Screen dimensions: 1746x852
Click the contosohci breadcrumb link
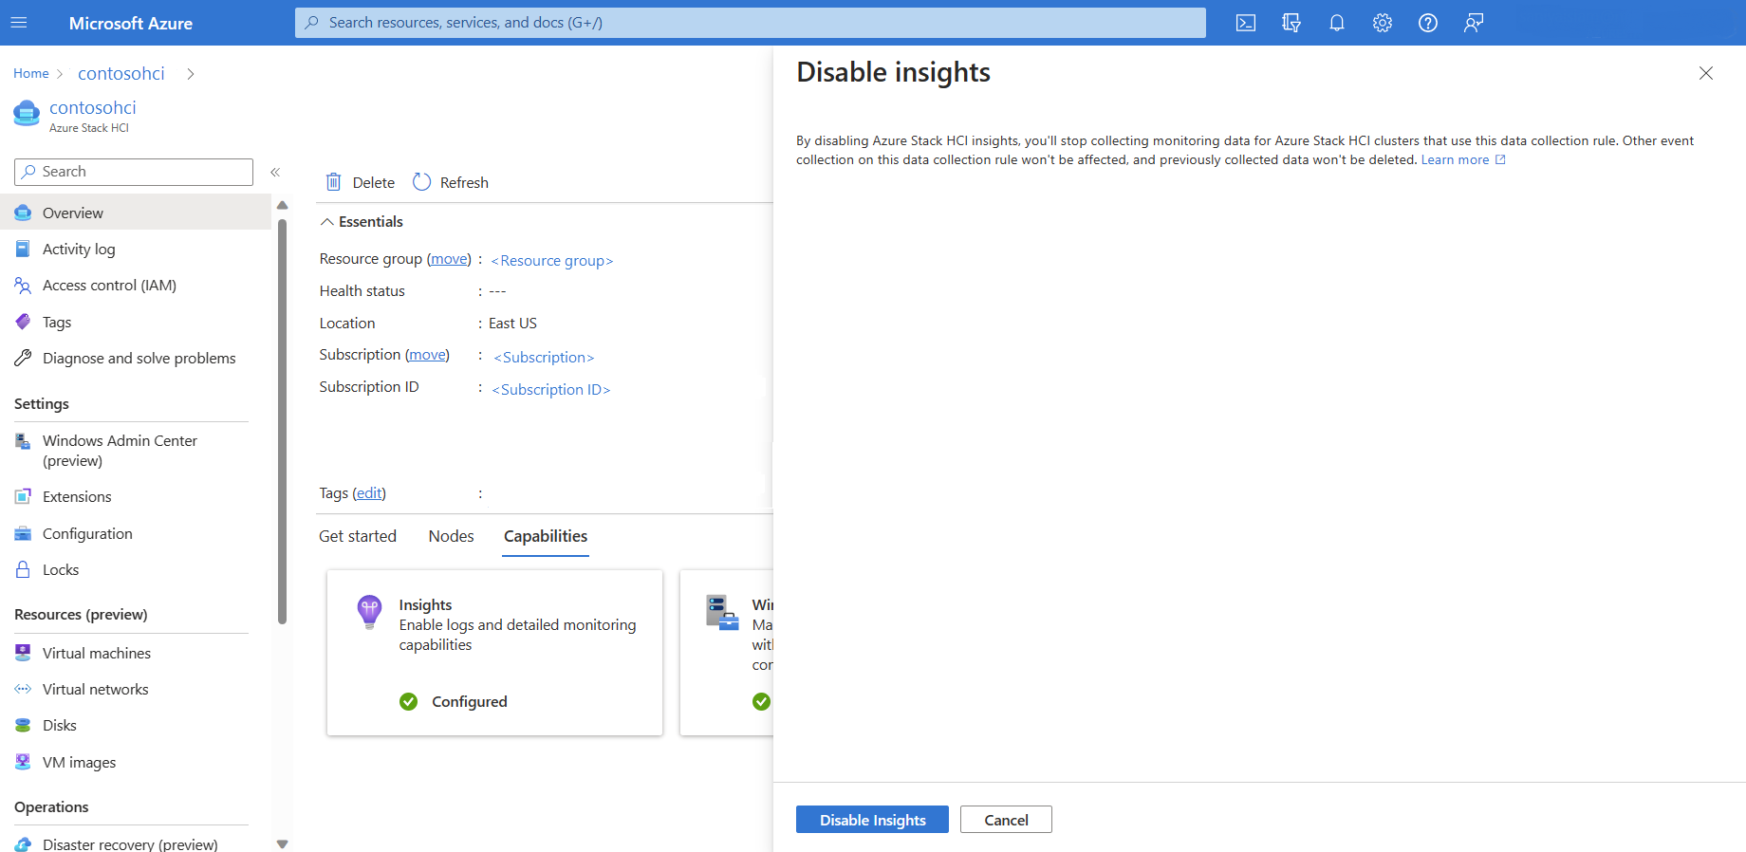pyautogui.click(x=121, y=73)
